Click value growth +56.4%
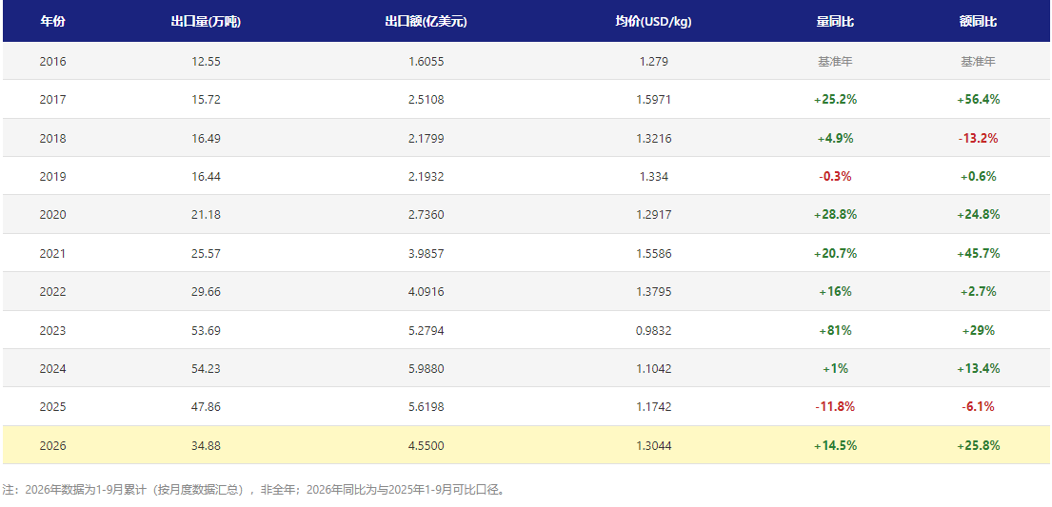 click(x=978, y=99)
